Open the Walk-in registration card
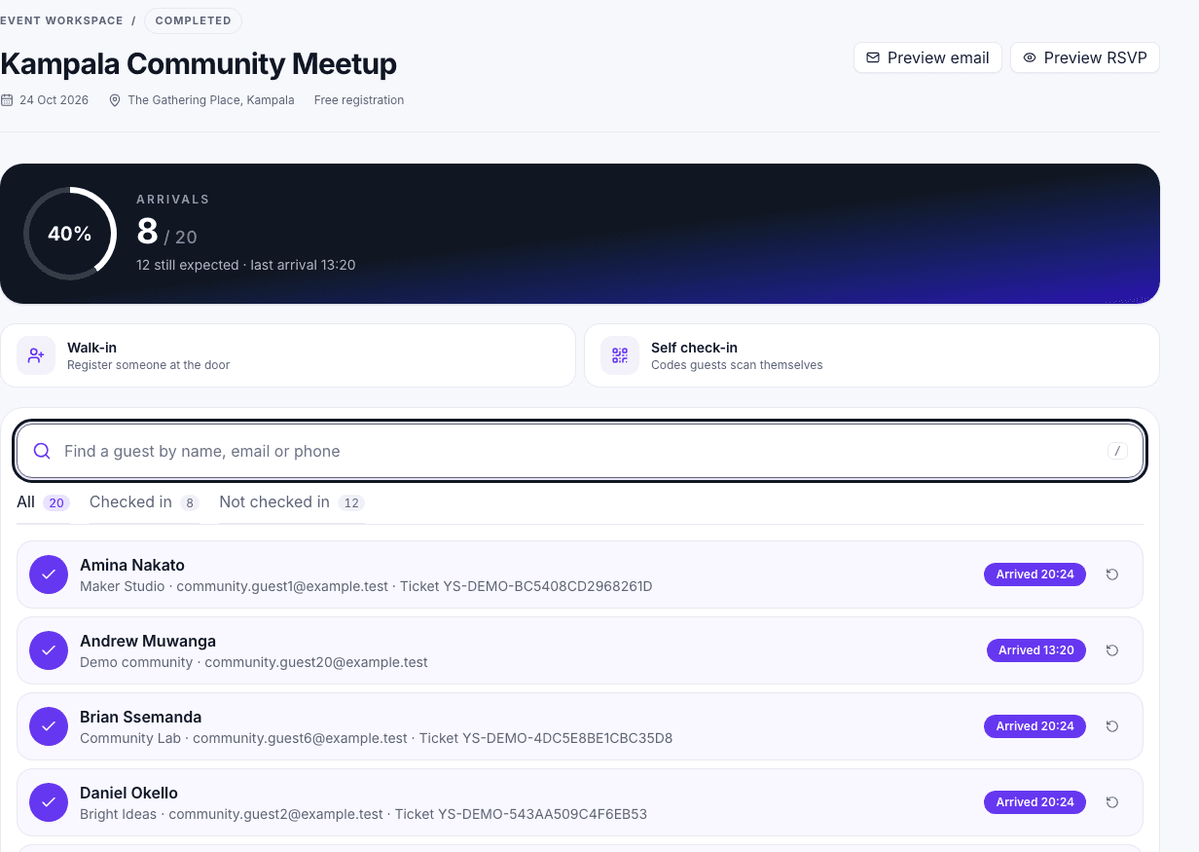Screen dimensions: 1199x852 pyautogui.click(x=288, y=355)
